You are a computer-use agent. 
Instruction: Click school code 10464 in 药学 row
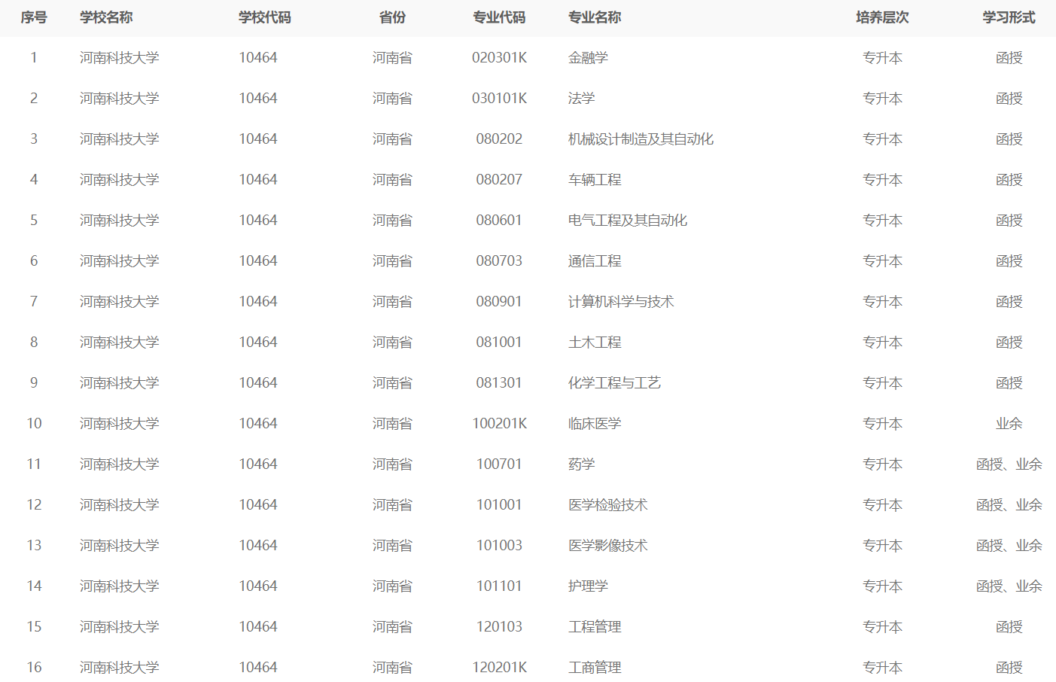(x=258, y=464)
